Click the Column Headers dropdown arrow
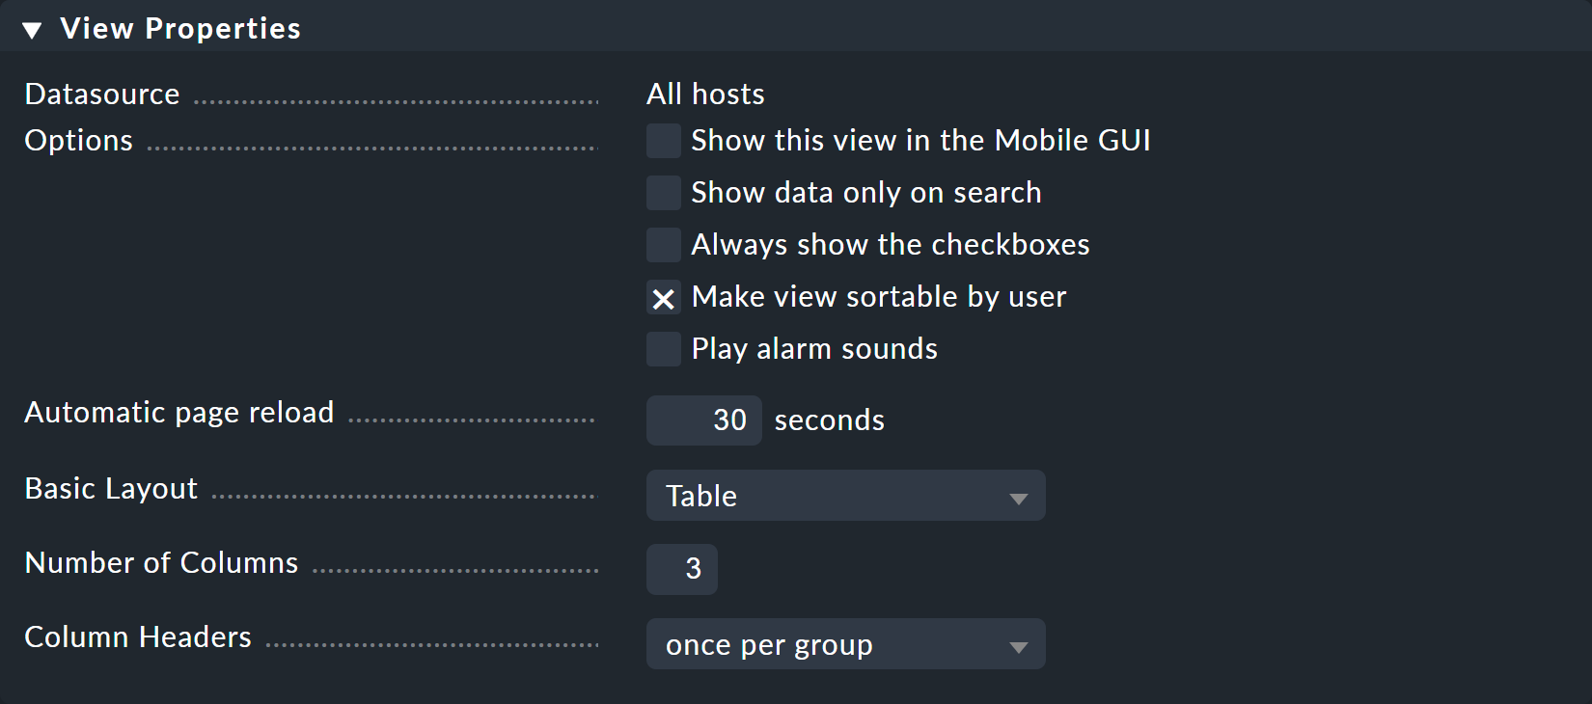The height and width of the screenshot is (704, 1592). coord(1018,644)
